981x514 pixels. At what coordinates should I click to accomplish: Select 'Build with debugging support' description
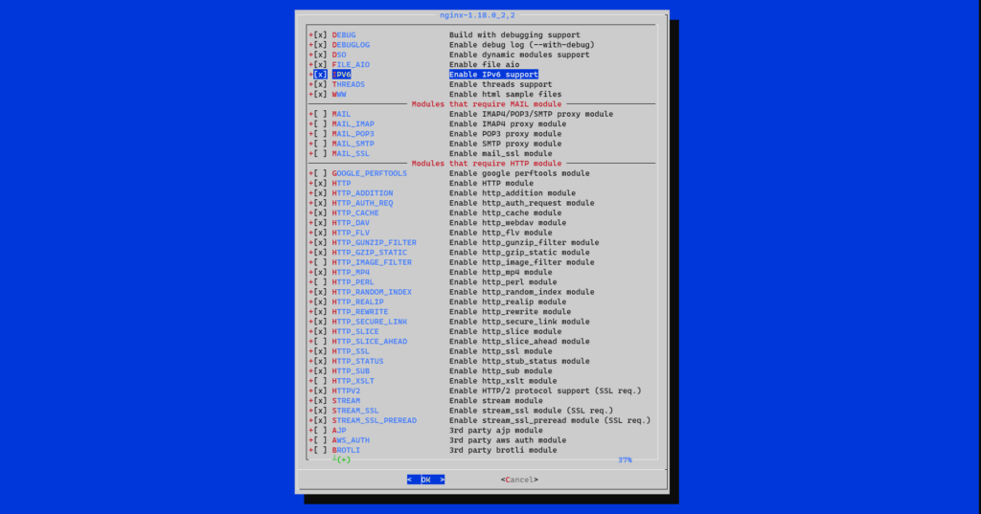point(514,35)
